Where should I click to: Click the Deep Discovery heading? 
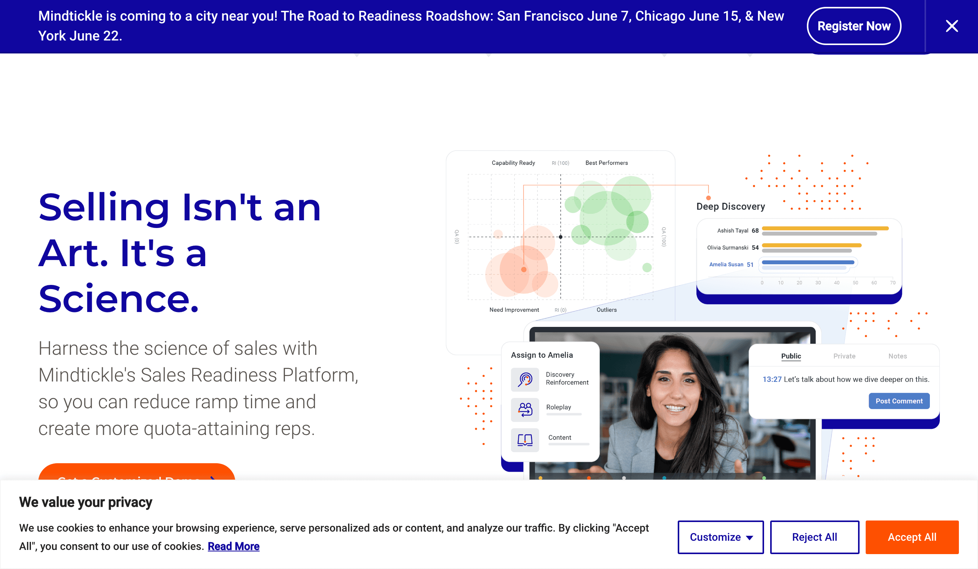coord(730,206)
